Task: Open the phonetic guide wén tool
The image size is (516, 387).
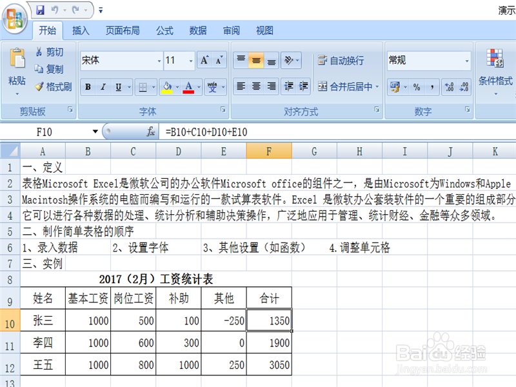Action: click(x=212, y=87)
